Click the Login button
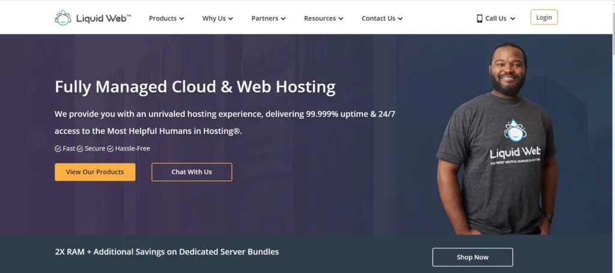615x273 pixels. point(544,17)
